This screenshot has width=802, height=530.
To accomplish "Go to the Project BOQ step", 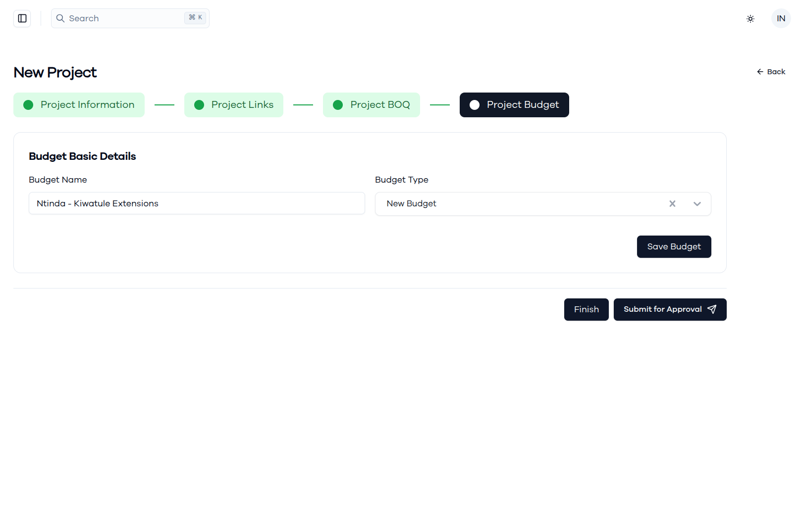I will click(372, 105).
